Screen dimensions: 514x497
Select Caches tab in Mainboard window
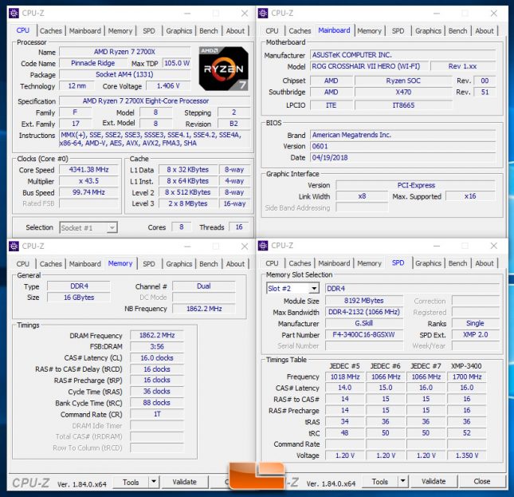(x=300, y=31)
